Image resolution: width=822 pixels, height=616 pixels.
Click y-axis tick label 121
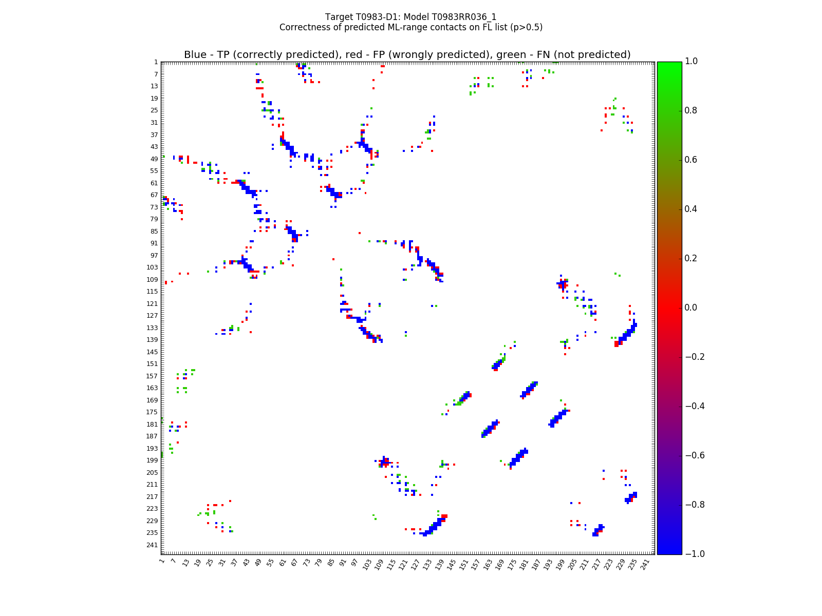tap(152, 304)
